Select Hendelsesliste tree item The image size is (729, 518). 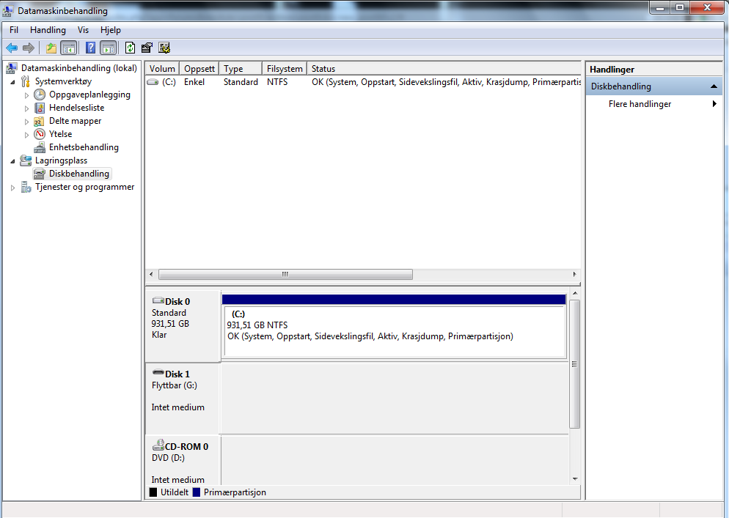(77, 107)
